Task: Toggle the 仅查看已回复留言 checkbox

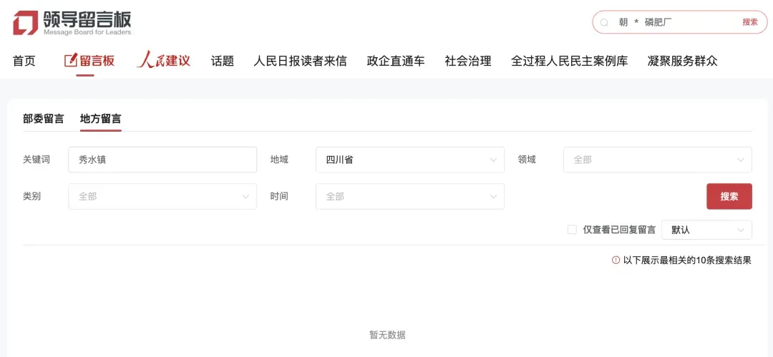Action: point(572,230)
